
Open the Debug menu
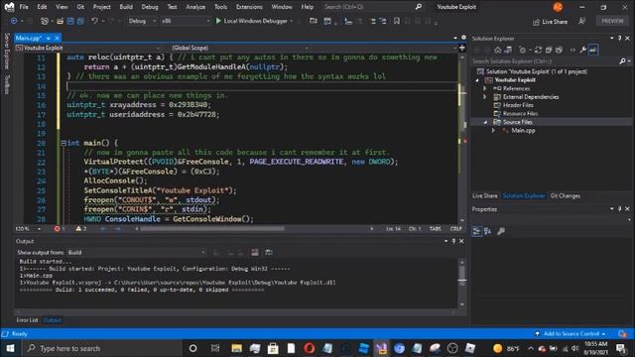[150, 7]
